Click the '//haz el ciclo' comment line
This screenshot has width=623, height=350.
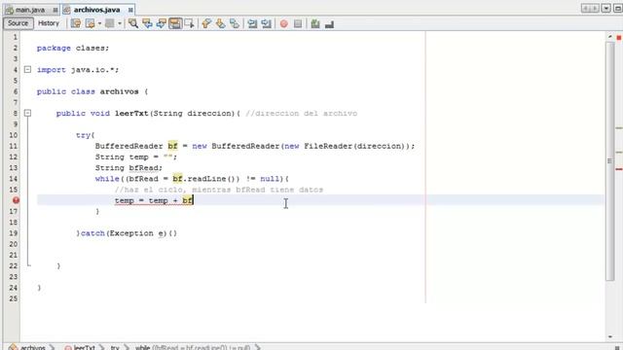click(219, 190)
